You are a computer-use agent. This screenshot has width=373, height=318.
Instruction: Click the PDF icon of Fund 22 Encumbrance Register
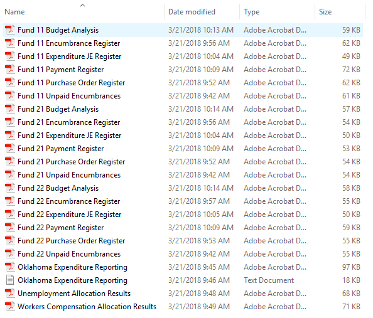[10, 201]
